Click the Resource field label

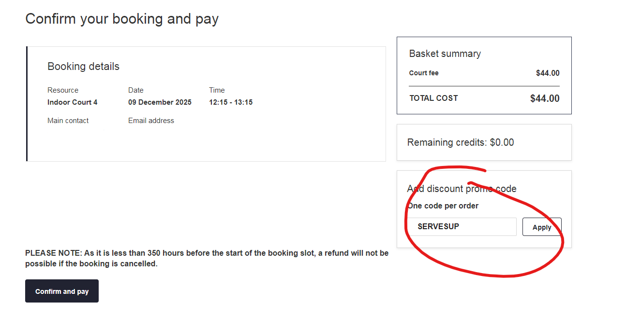click(x=63, y=90)
